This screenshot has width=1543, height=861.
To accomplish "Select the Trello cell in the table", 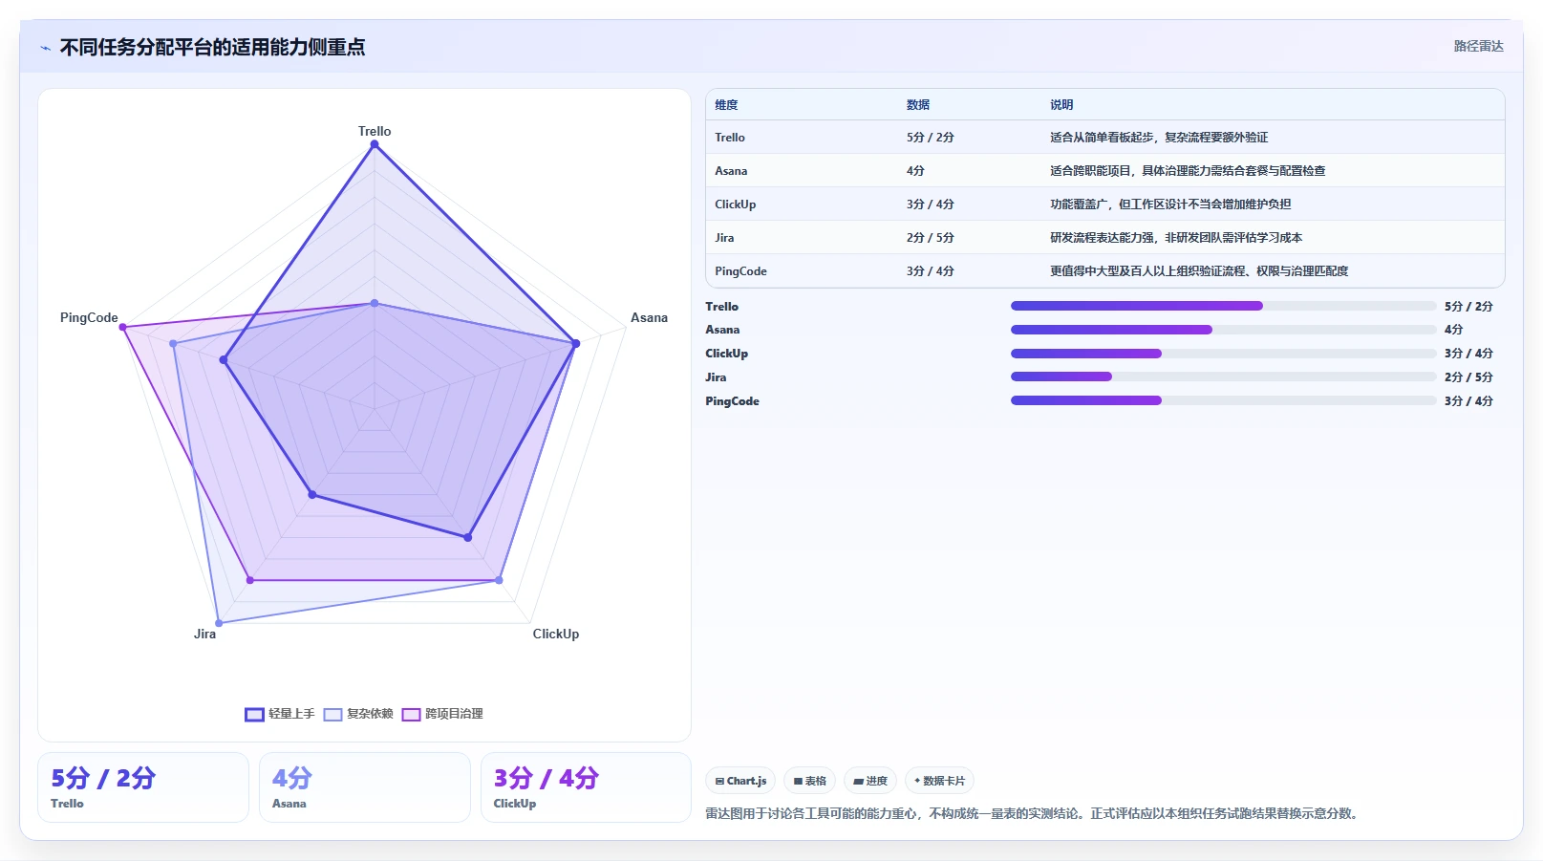I will [730, 138].
